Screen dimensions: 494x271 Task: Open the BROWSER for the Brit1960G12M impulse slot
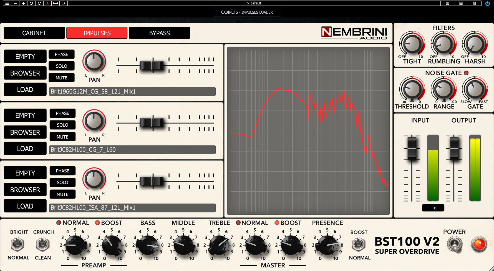click(x=25, y=73)
